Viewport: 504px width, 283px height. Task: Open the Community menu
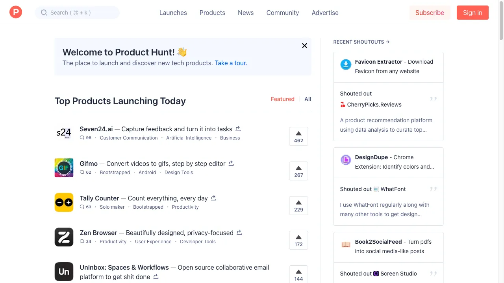click(x=283, y=13)
